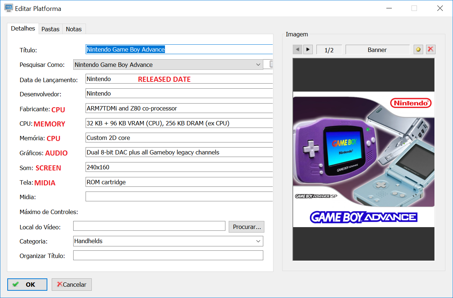Image resolution: width=453 pixels, height=298 pixels.
Task: Go to next image arrow
Action: (x=308, y=49)
